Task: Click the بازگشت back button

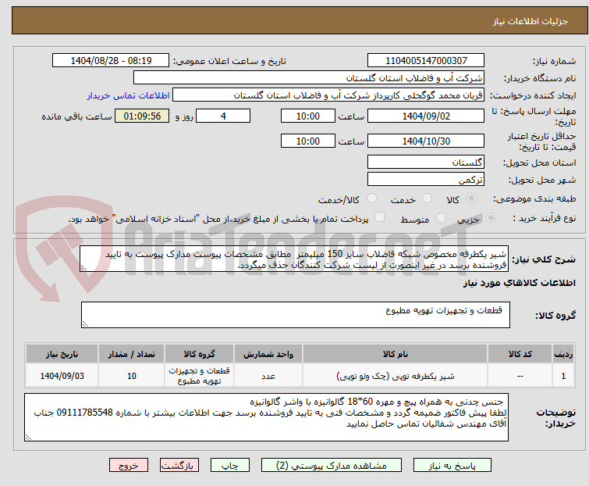Action: pos(179,466)
